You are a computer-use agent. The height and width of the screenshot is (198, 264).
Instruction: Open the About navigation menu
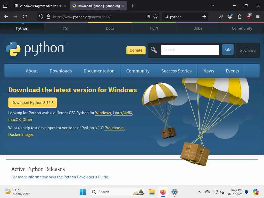point(32,71)
